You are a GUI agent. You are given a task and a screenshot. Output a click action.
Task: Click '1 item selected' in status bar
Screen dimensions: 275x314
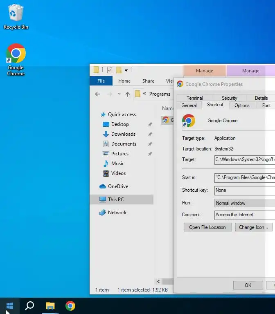[134, 290]
